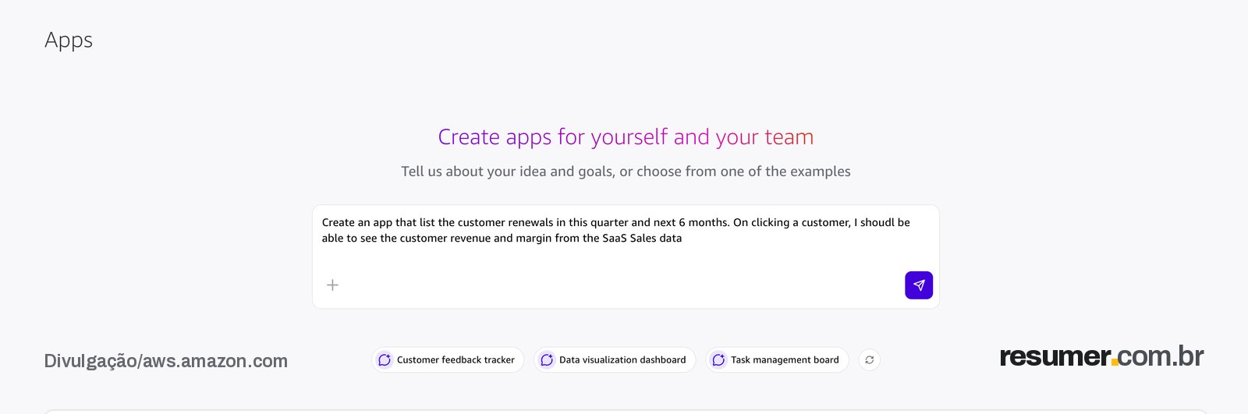The width and height of the screenshot is (1248, 414).
Task: Refresh the example suggestions
Action: pos(870,360)
